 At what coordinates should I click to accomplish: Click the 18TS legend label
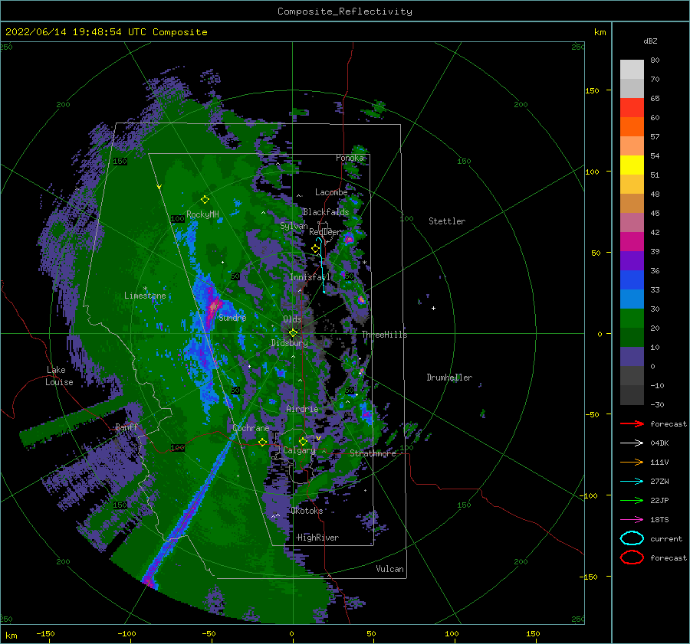659,520
